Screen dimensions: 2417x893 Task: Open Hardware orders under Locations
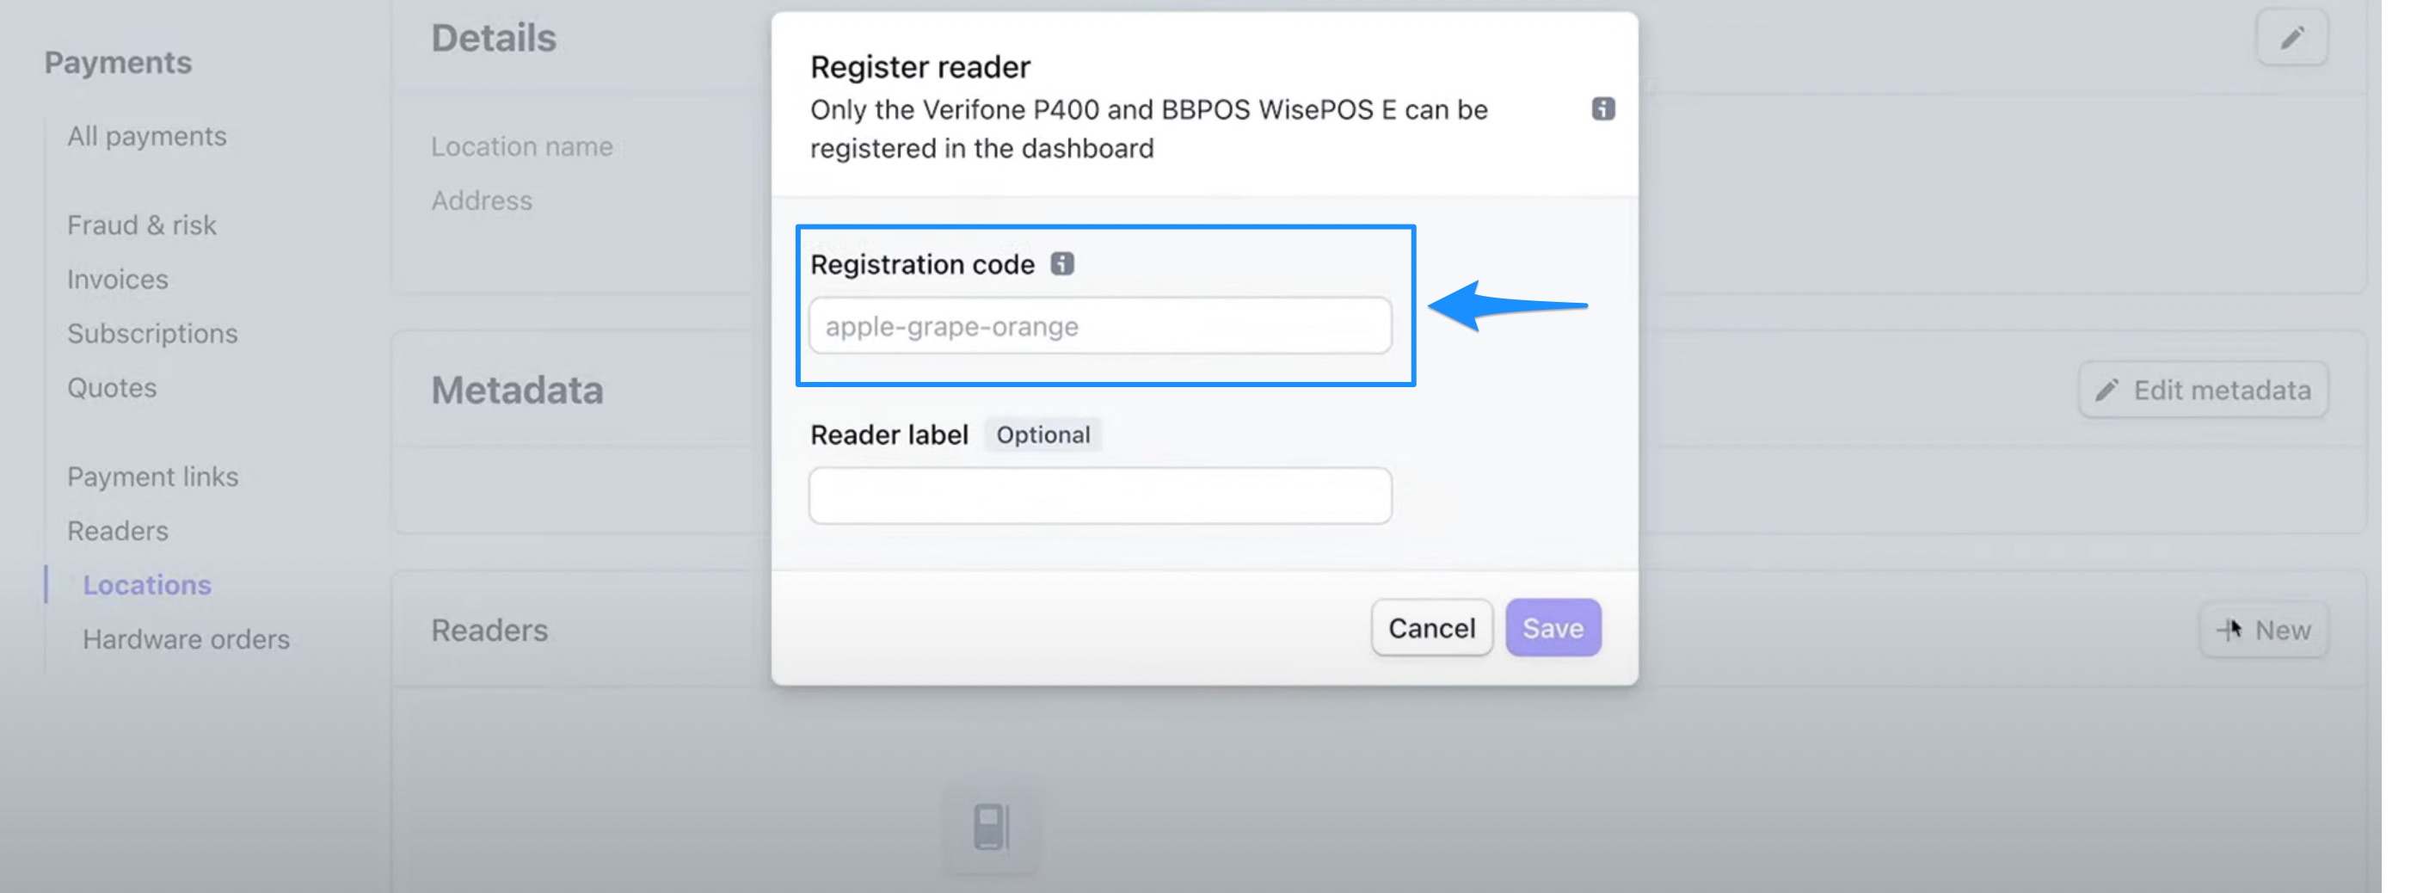pyautogui.click(x=187, y=639)
